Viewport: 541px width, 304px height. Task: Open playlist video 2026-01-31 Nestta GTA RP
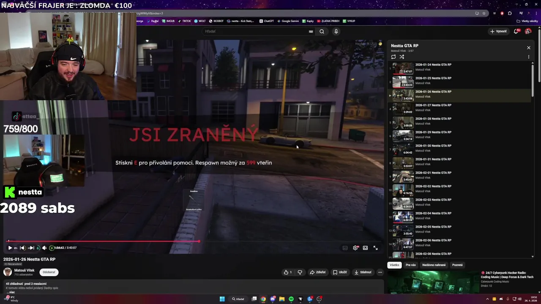[x=460, y=163]
